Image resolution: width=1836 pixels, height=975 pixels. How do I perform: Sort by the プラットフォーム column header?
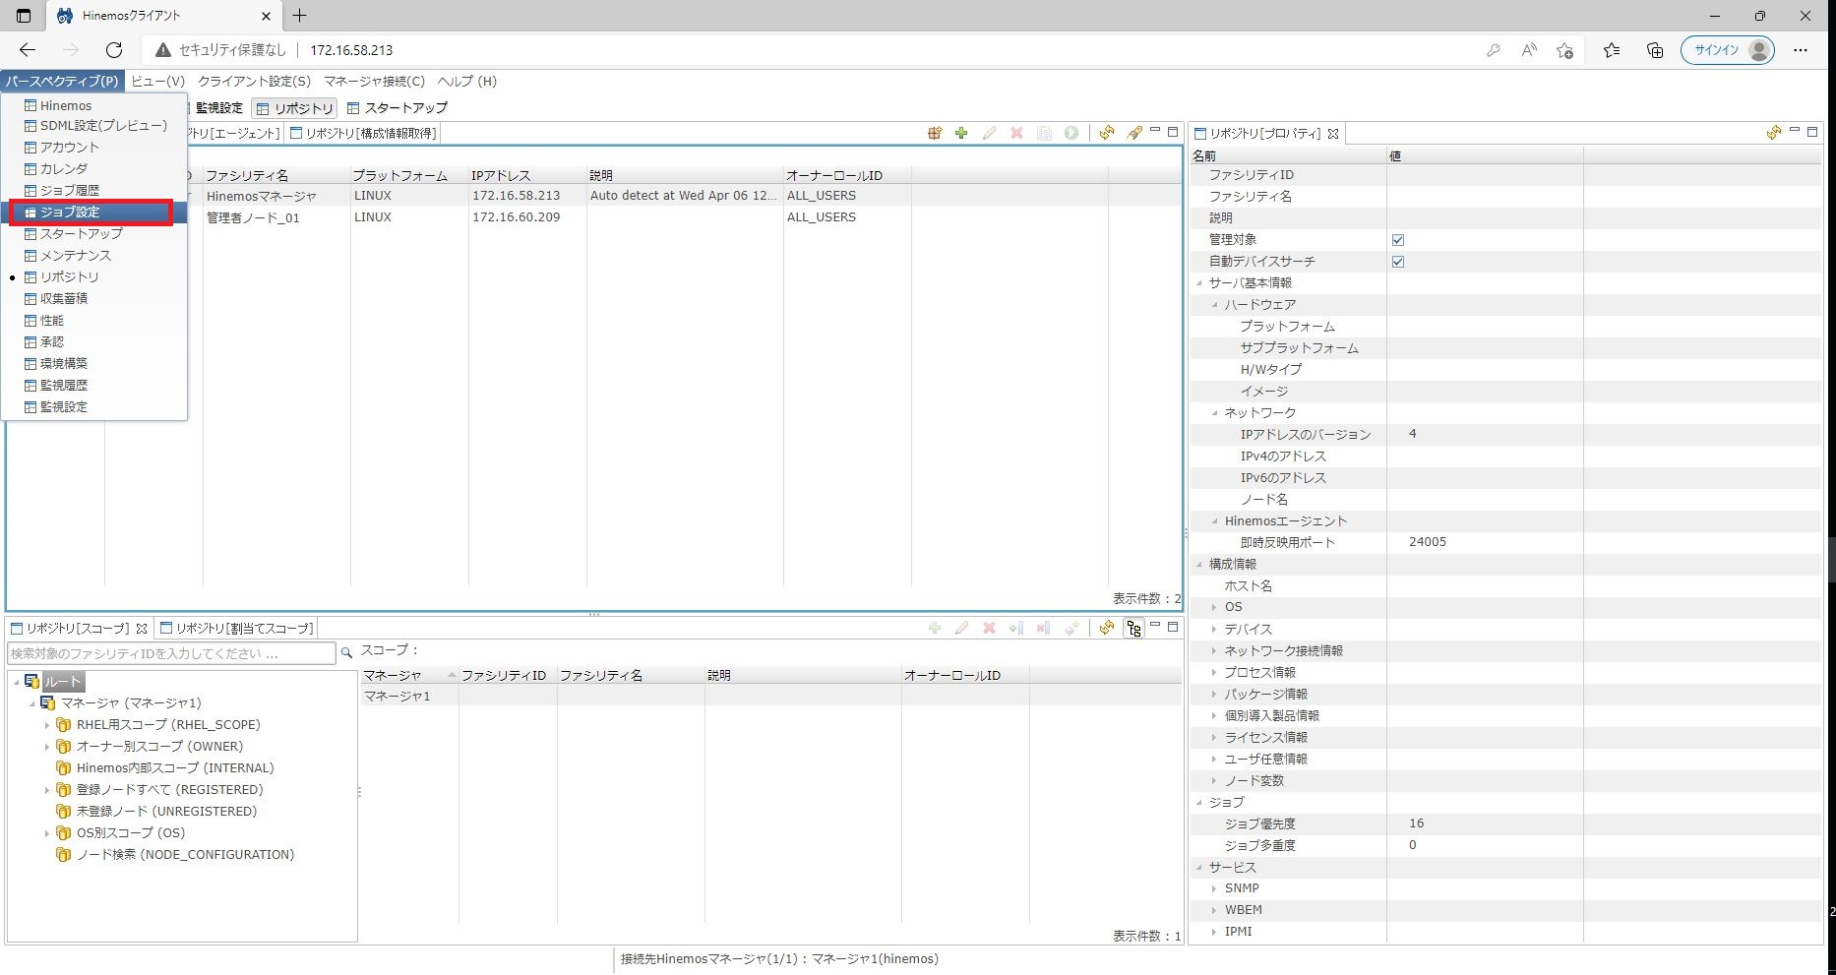tap(409, 175)
